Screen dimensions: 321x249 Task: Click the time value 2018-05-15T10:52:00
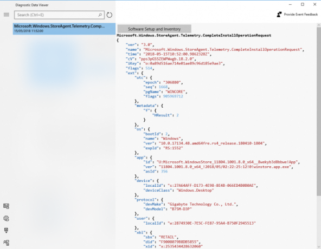[x=177, y=54]
